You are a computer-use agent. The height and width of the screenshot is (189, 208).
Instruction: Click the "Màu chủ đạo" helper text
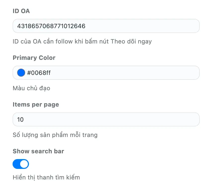point(31,88)
